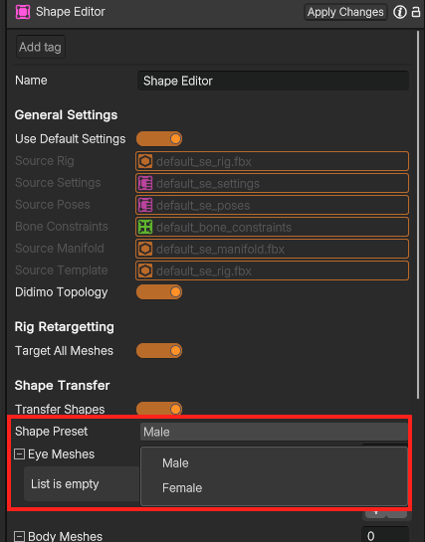The width and height of the screenshot is (425, 542).
Task: Disable the Use Default Settings toggle
Action: point(159,139)
